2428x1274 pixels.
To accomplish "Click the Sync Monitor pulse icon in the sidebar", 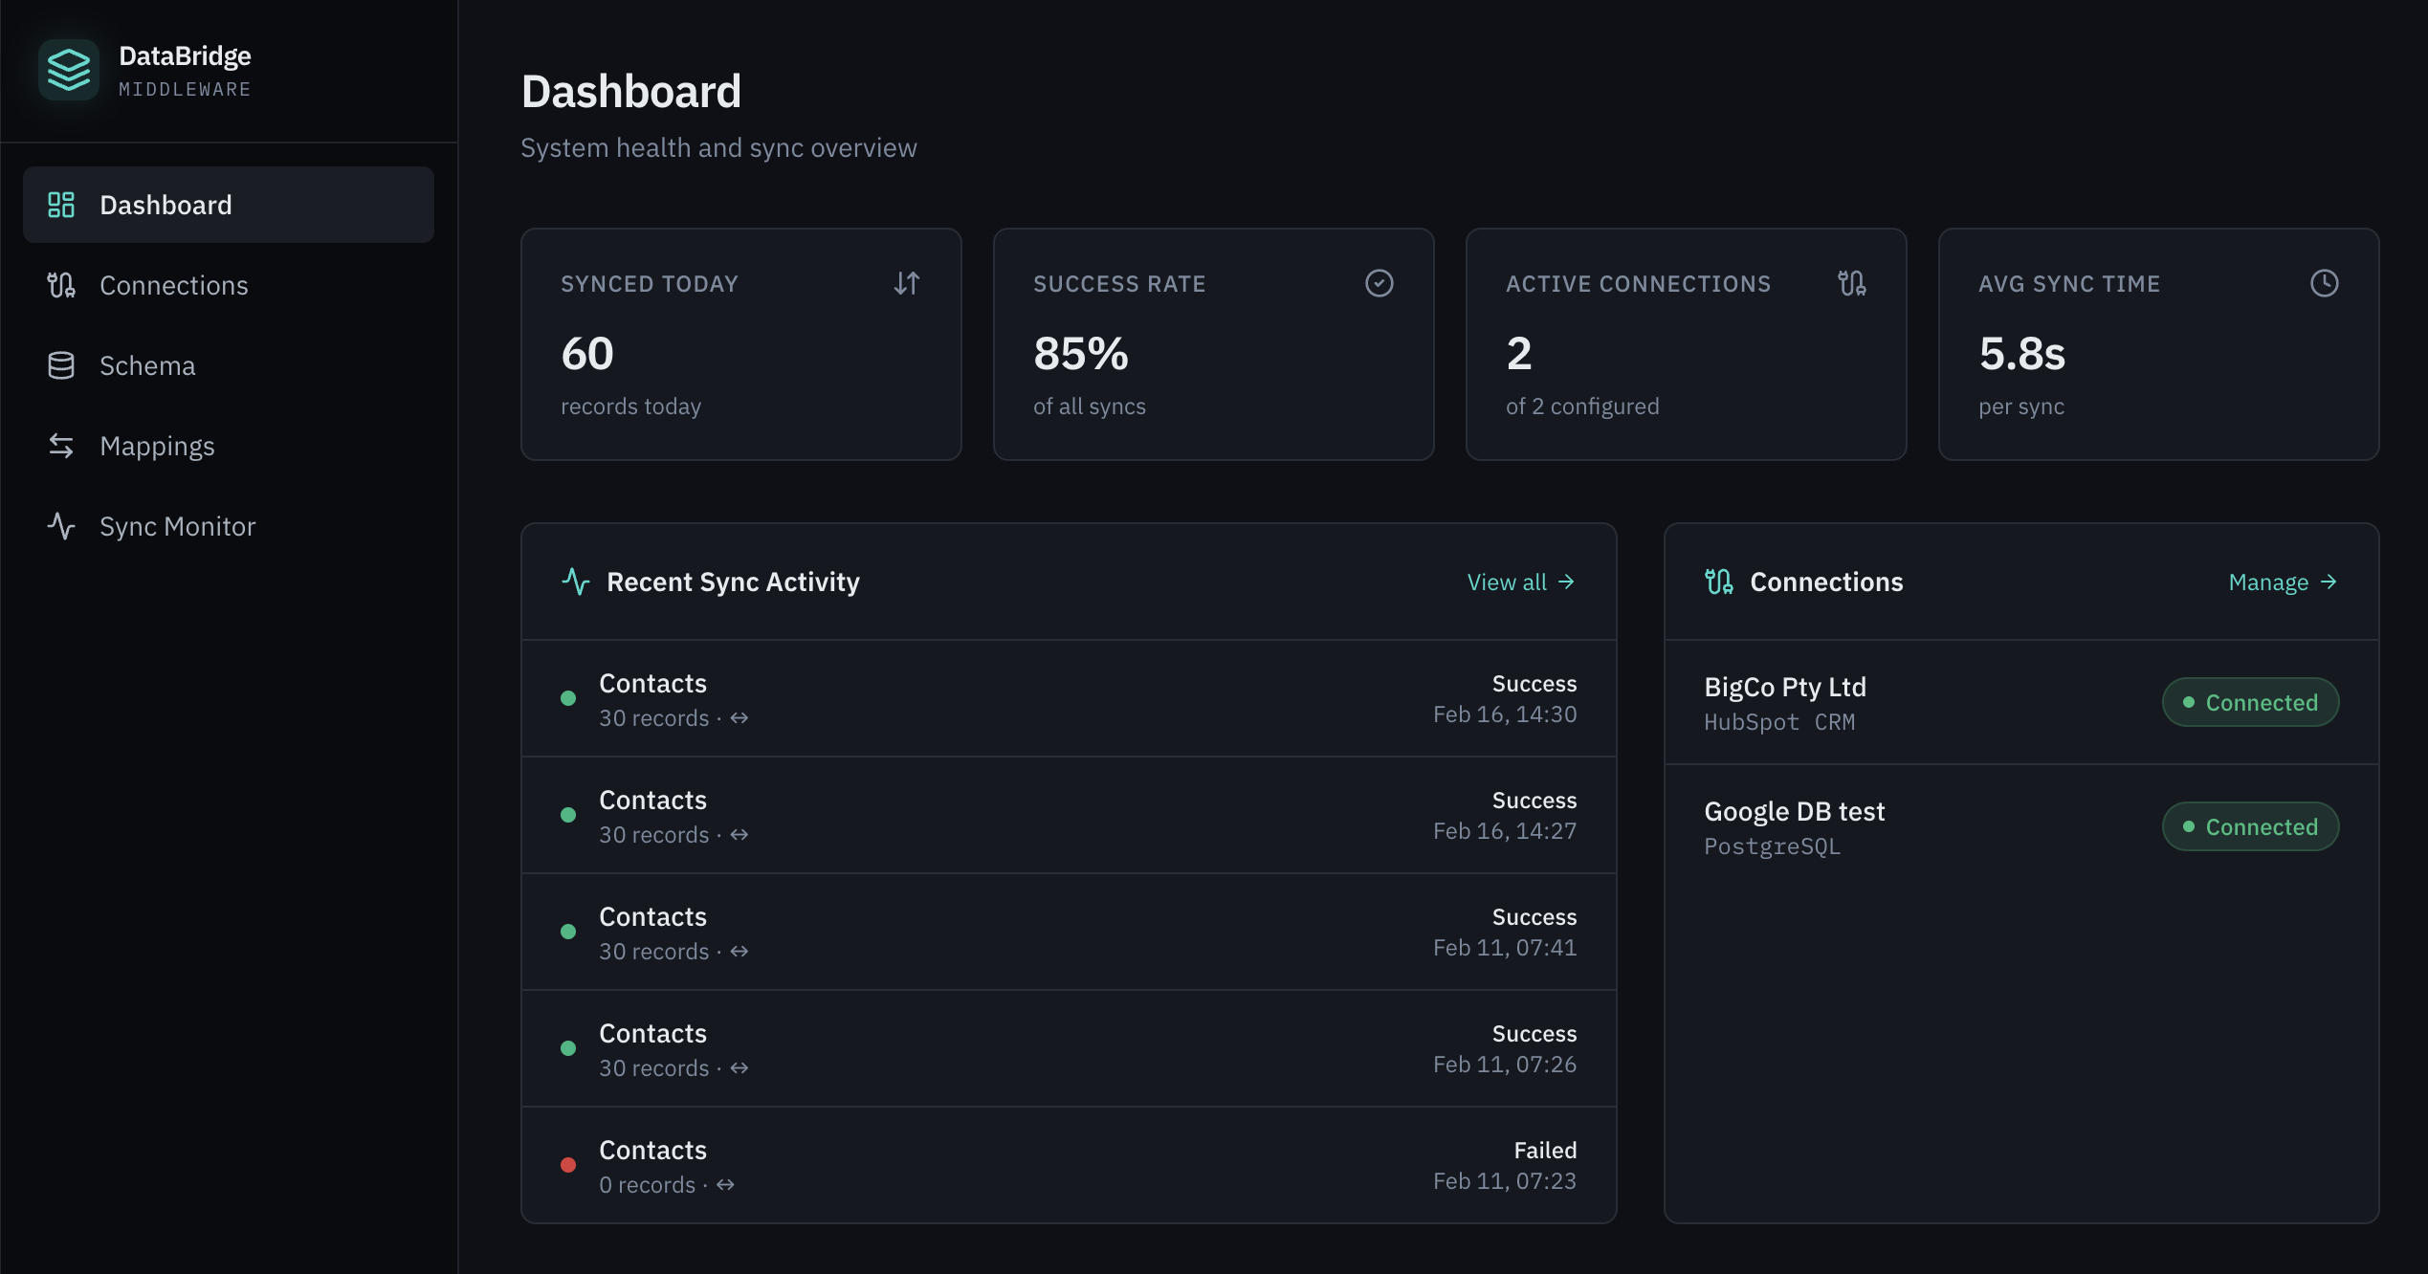I will tap(61, 525).
